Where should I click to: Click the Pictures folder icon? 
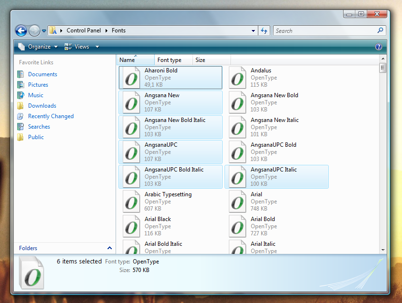click(x=20, y=85)
